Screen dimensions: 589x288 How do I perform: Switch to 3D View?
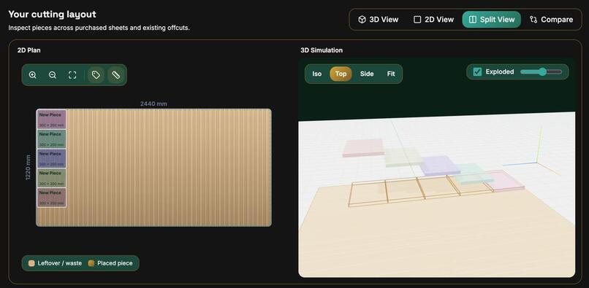[x=379, y=20]
